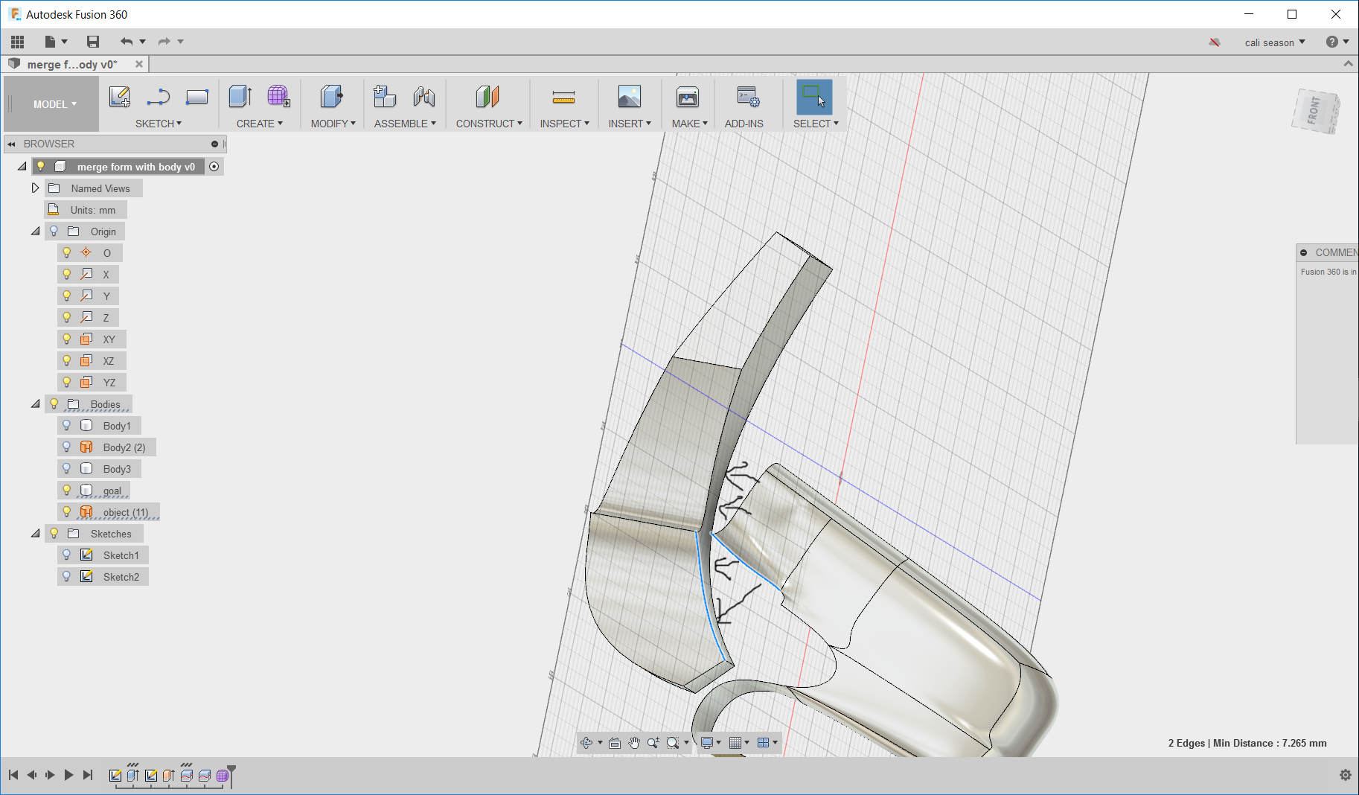1359x795 pixels.
Task: Hide the goal body using lightbulb
Action: [x=67, y=491]
